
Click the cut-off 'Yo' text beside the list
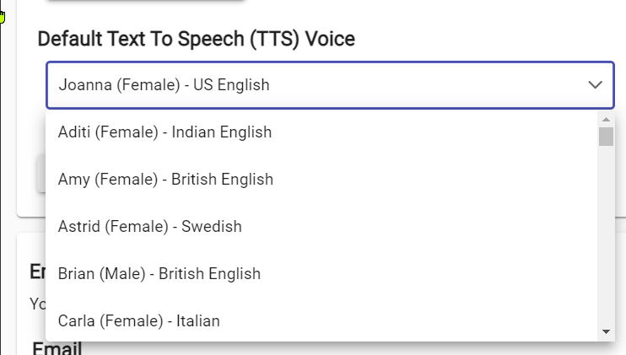(37, 304)
